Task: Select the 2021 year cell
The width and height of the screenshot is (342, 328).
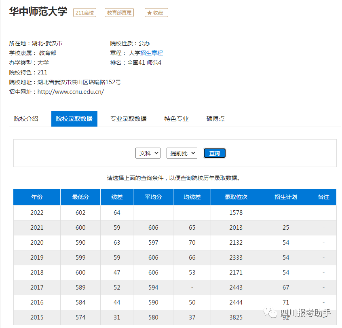Action: click(x=37, y=228)
